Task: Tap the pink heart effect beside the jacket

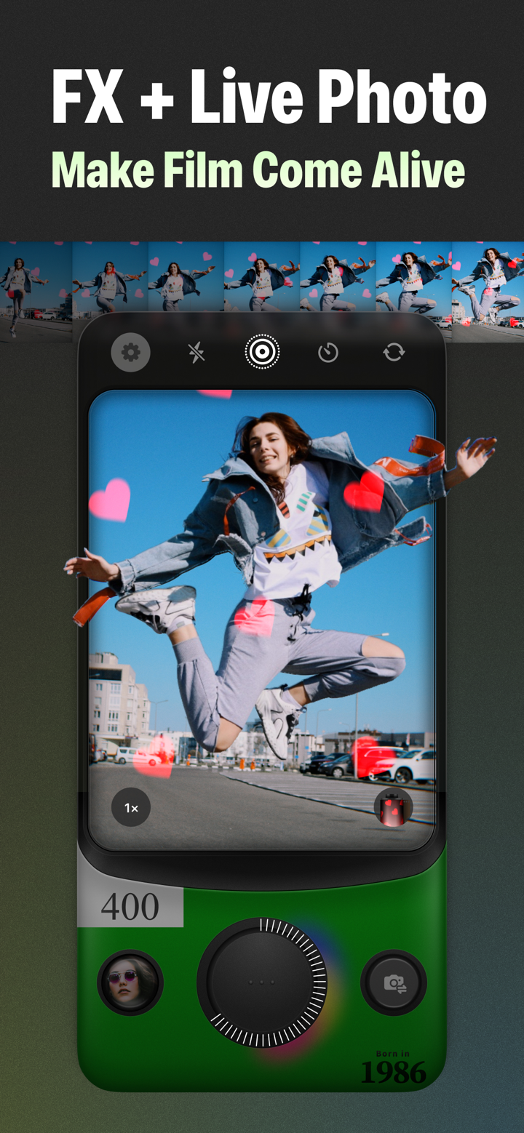Action: coord(110,500)
